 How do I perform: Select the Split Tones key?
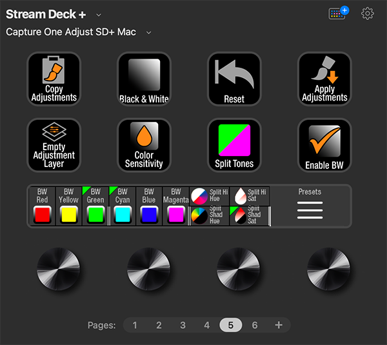(x=234, y=145)
